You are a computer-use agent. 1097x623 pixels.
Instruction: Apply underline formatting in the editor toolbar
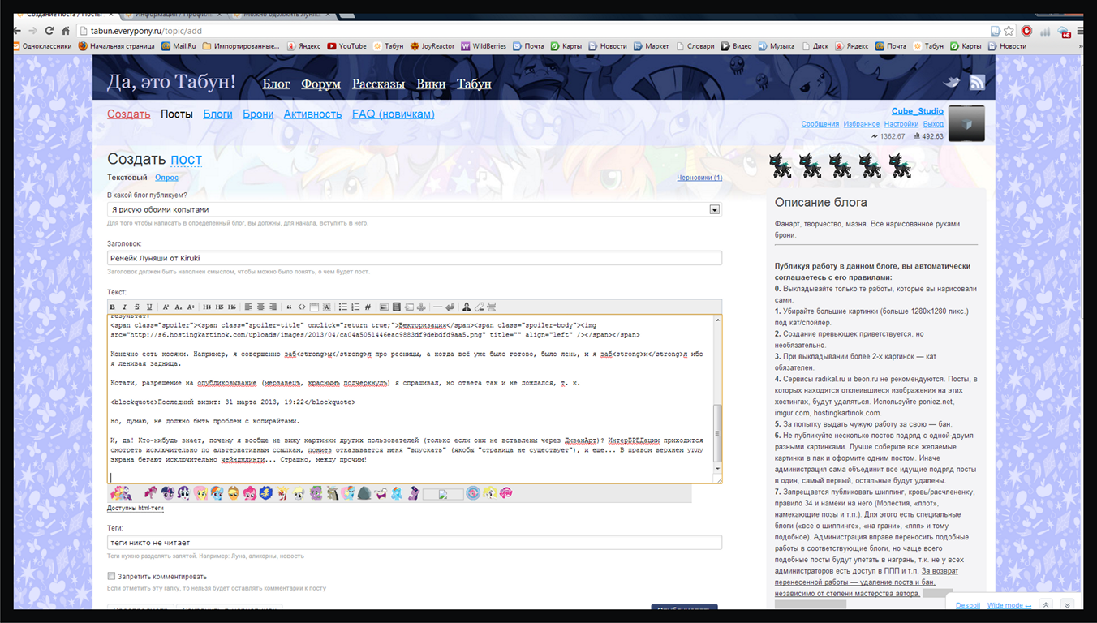click(x=149, y=307)
